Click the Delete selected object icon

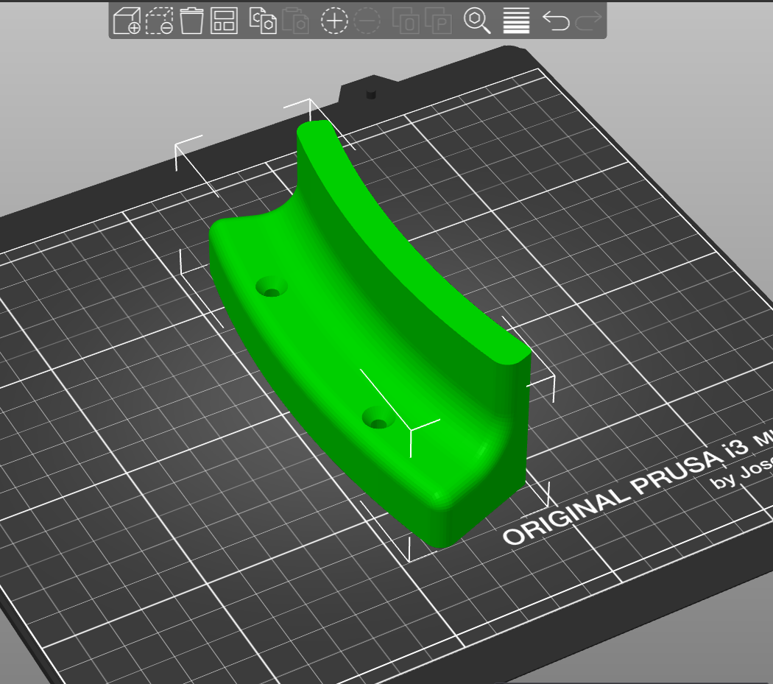[159, 21]
